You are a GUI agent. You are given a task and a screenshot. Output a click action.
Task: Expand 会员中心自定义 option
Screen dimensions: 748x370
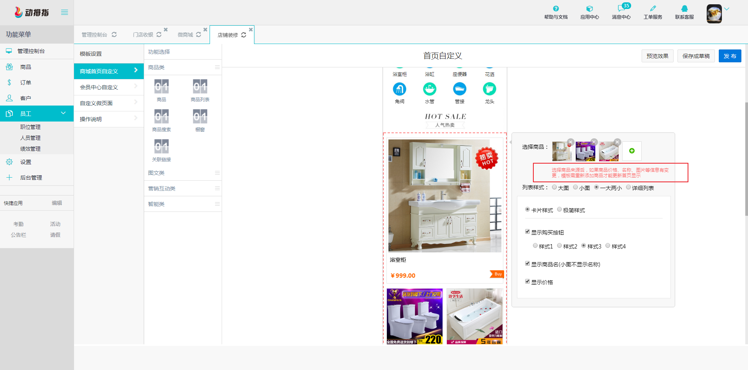click(109, 87)
